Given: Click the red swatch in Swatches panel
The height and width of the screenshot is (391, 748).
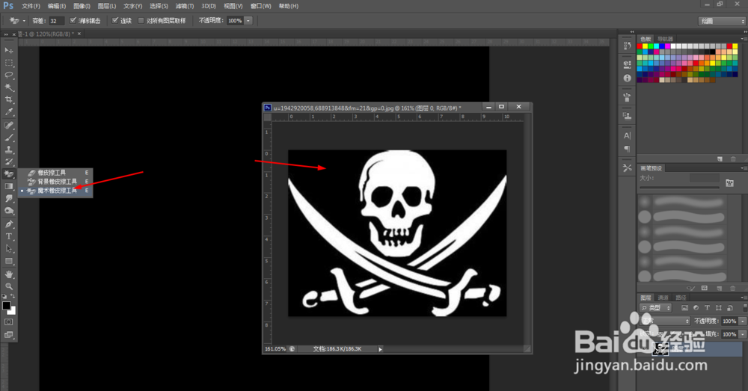Looking at the screenshot, I should tap(640, 46).
